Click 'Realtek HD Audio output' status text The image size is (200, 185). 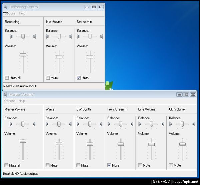[20, 174]
